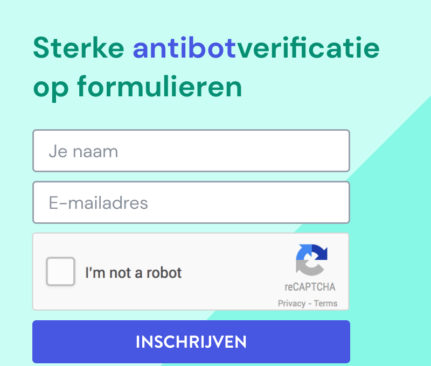Open the reCAPTCHA Terms link
The height and width of the screenshot is (366, 431).
tap(325, 303)
